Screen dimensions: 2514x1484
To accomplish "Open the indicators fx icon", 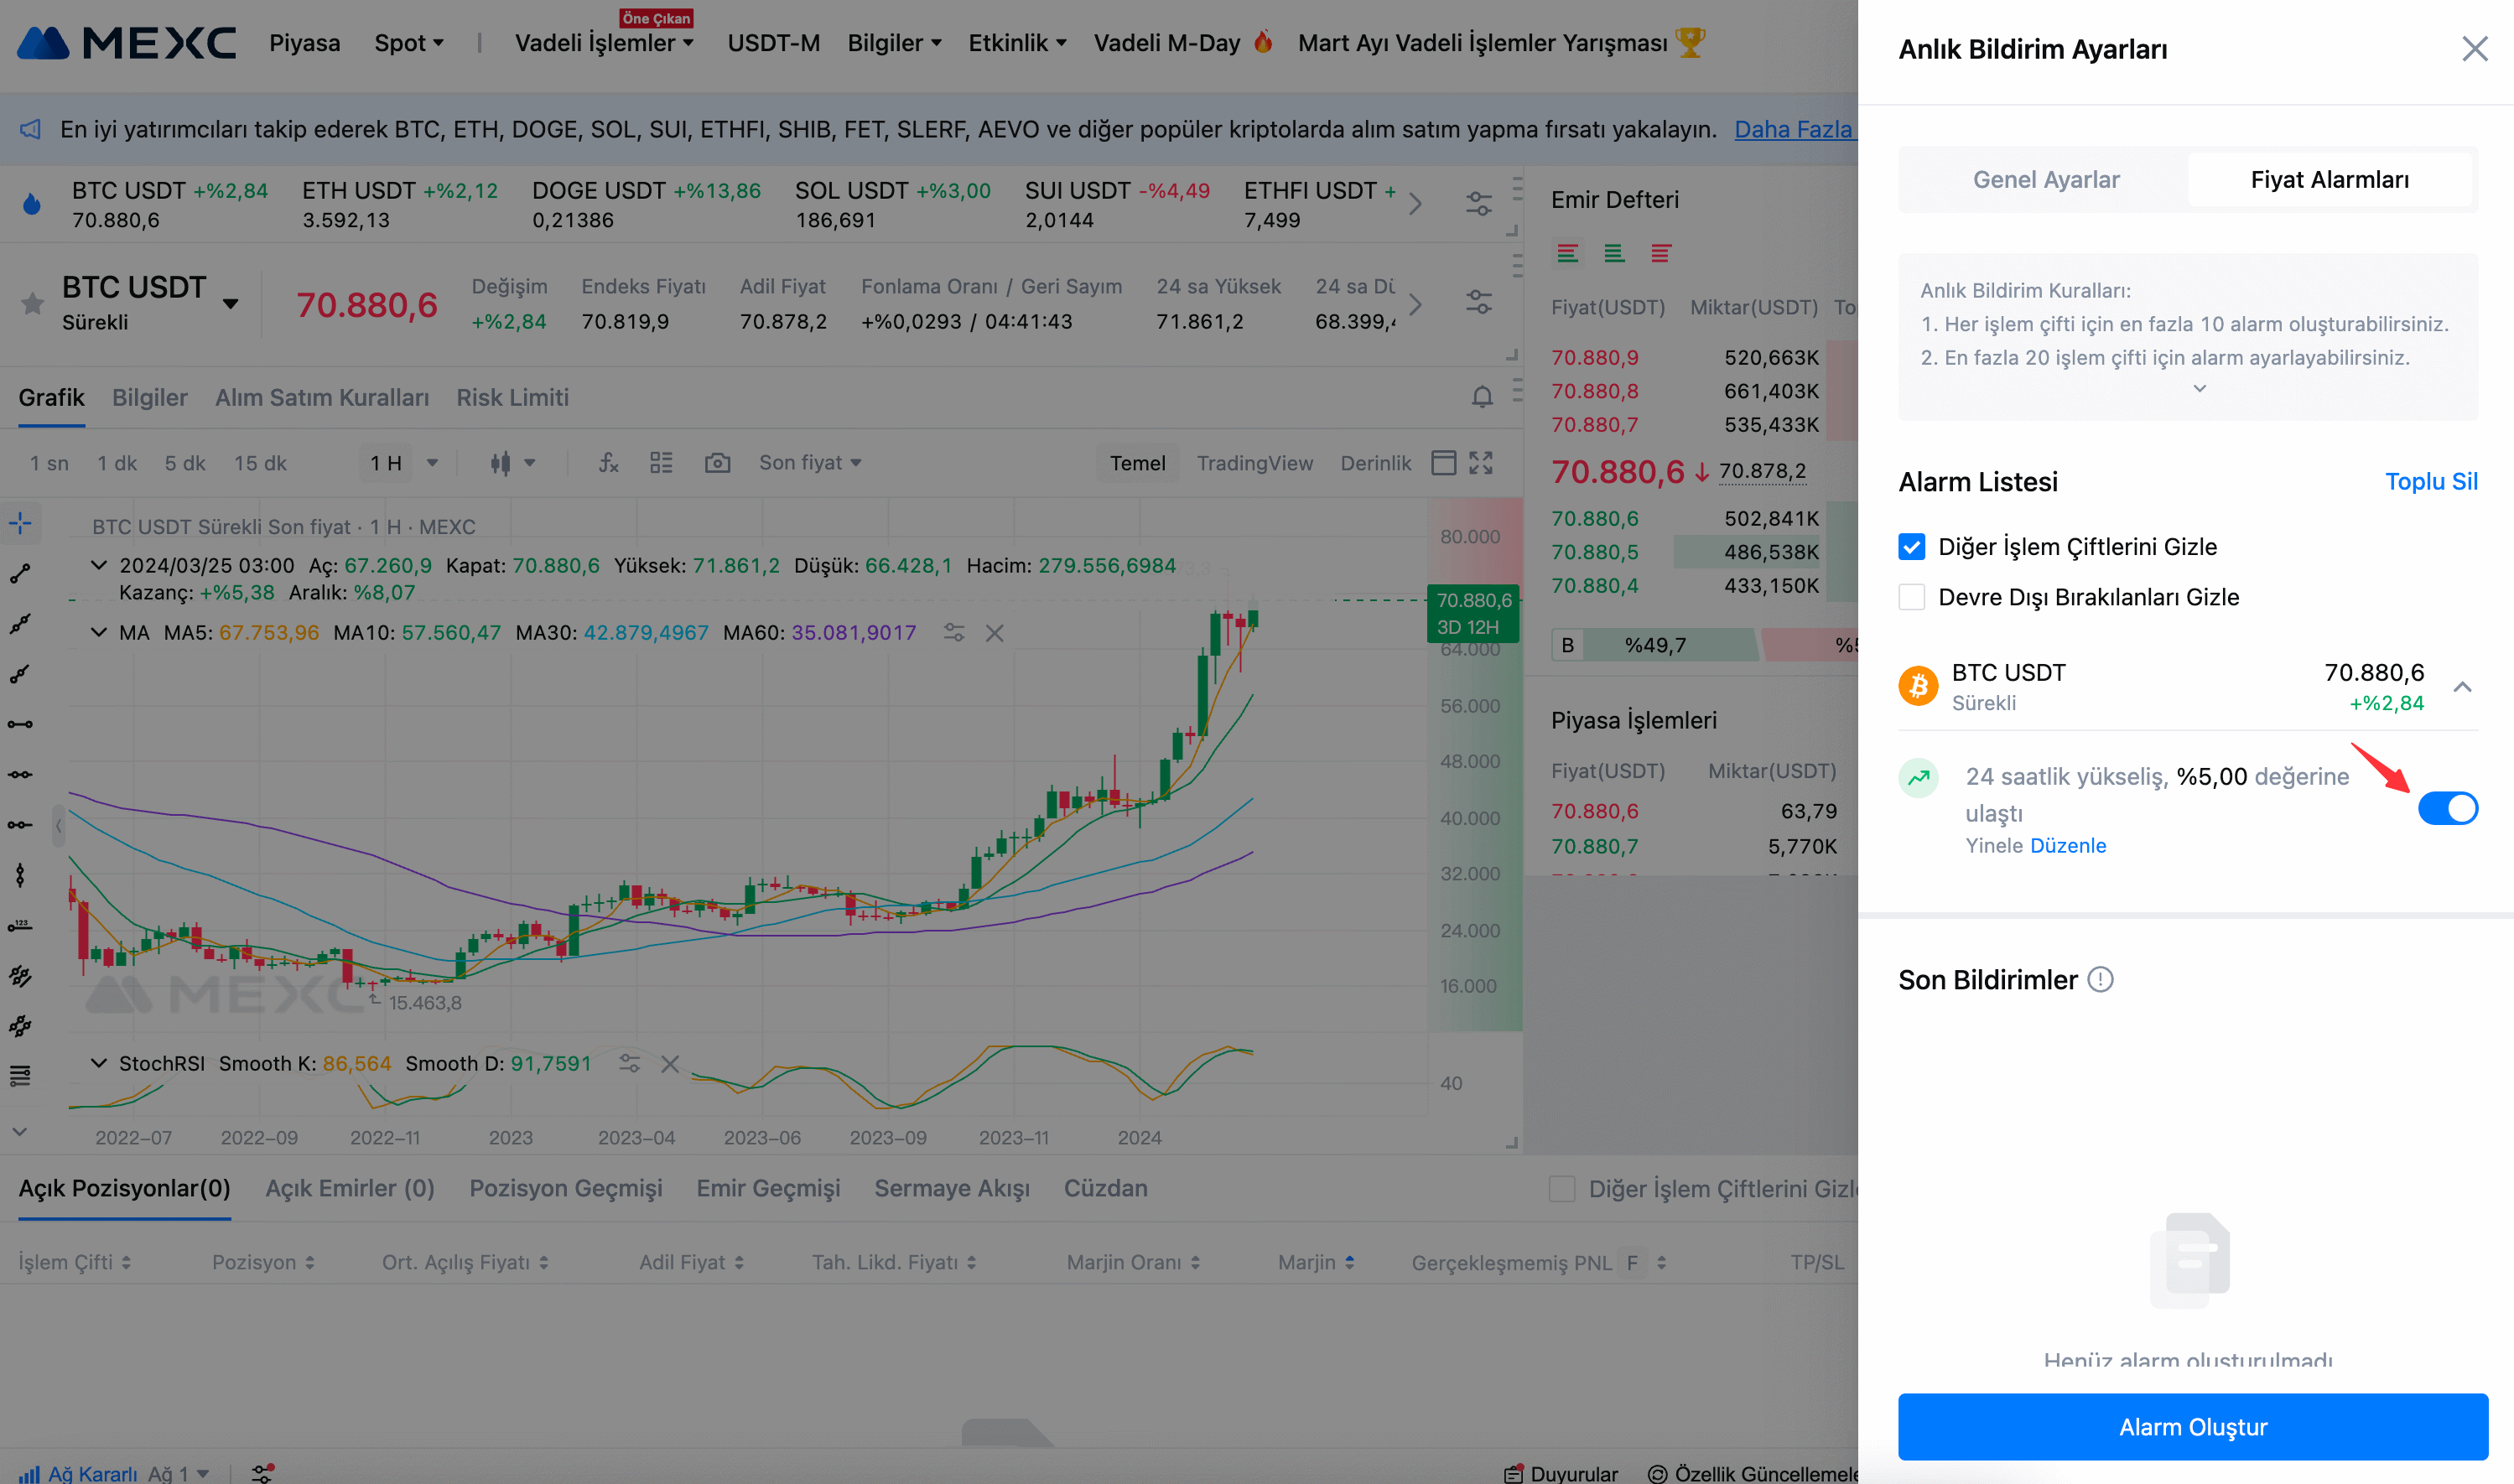I will [608, 463].
